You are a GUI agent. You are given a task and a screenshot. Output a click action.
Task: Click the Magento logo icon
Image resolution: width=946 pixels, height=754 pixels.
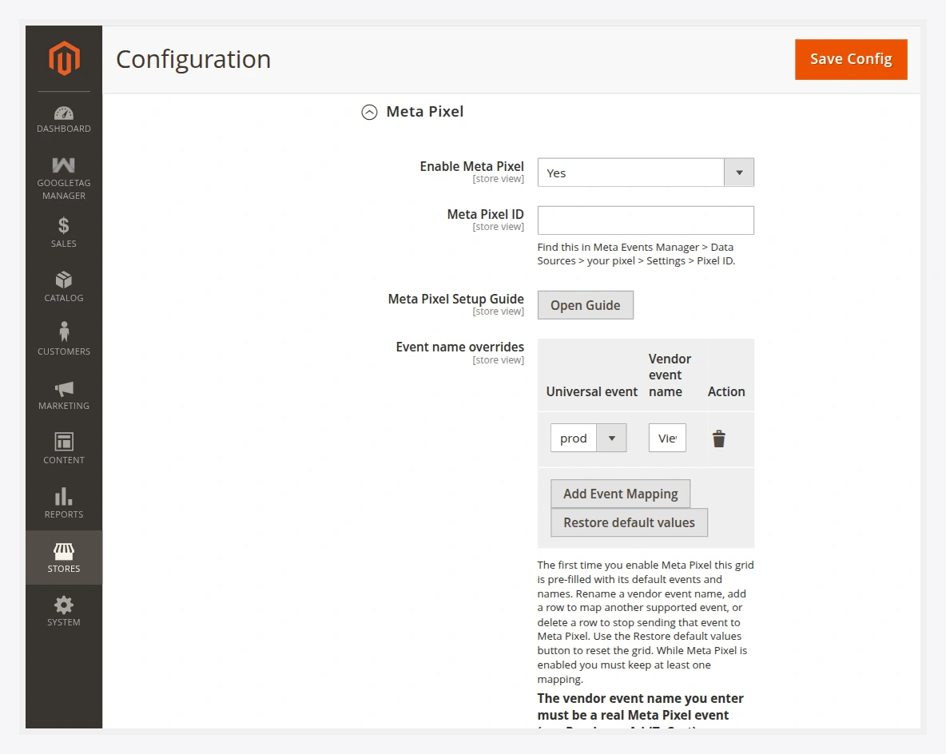[64, 58]
